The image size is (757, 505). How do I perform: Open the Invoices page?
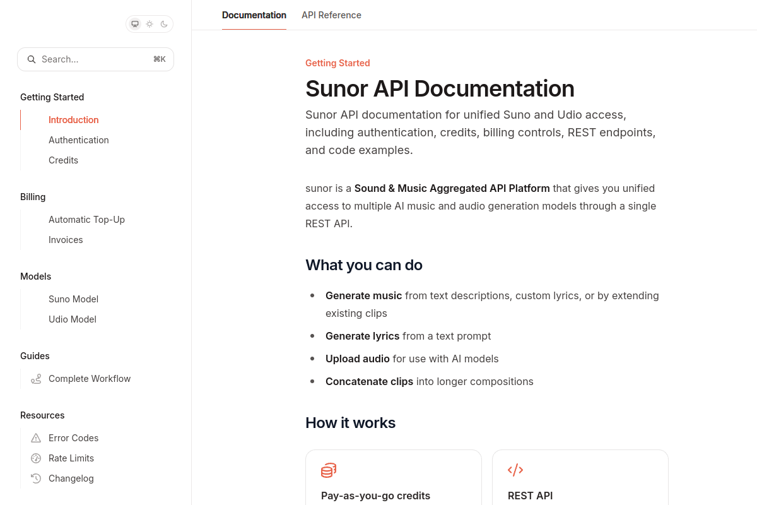click(66, 240)
